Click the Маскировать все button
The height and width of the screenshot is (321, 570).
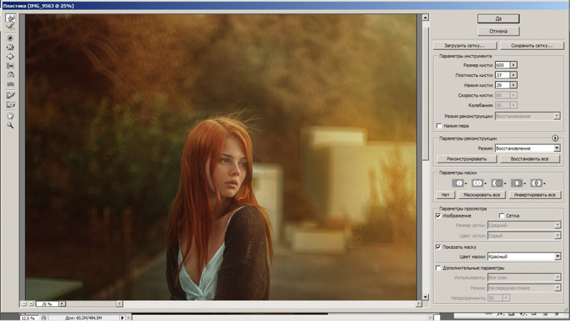pyautogui.click(x=482, y=195)
